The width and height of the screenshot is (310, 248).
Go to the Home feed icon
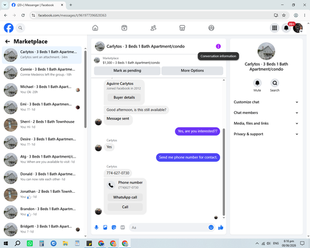tap(95, 28)
